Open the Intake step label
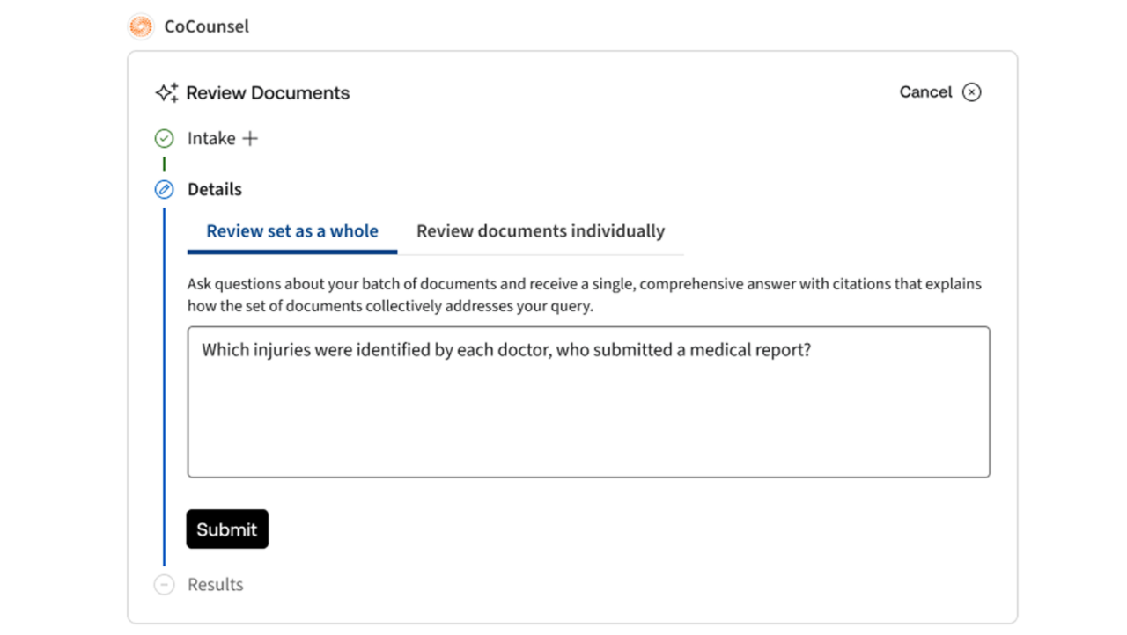 tap(211, 138)
